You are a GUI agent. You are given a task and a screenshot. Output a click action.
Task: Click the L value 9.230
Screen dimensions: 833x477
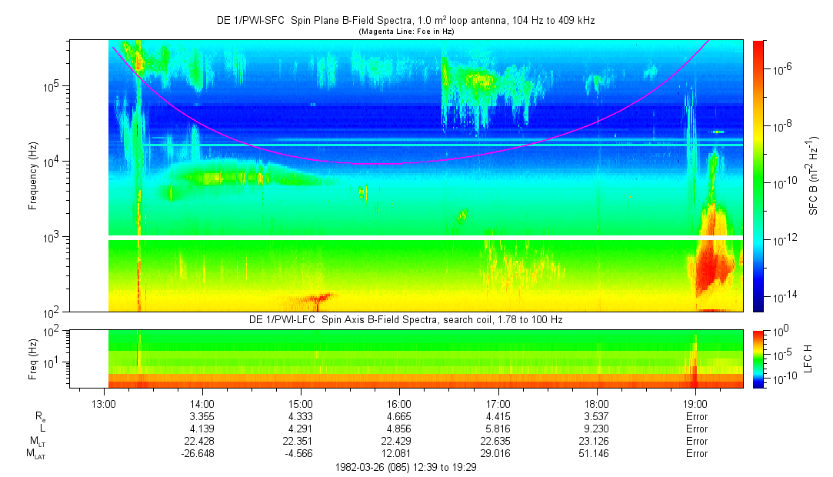[597, 429]
